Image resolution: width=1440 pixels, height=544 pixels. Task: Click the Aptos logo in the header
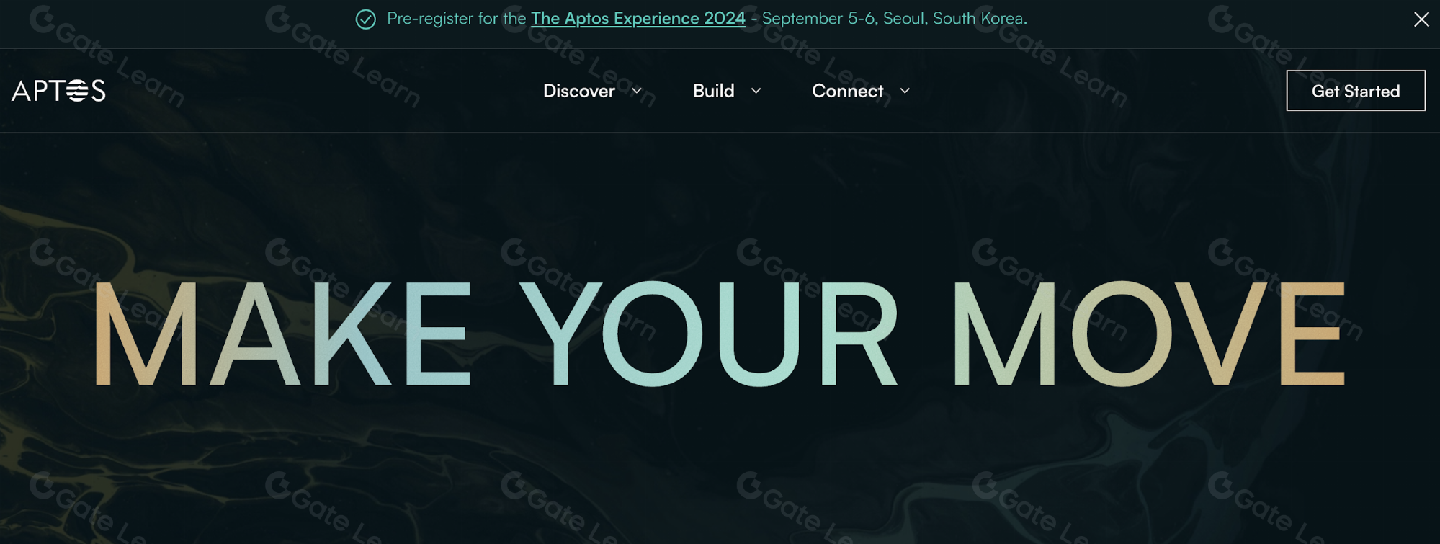point(58,91)
